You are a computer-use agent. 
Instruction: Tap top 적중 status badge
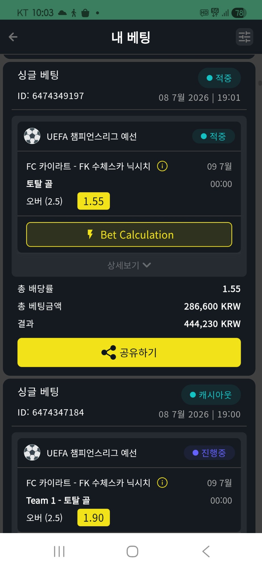pyautogui.click(x=219, y=78)
